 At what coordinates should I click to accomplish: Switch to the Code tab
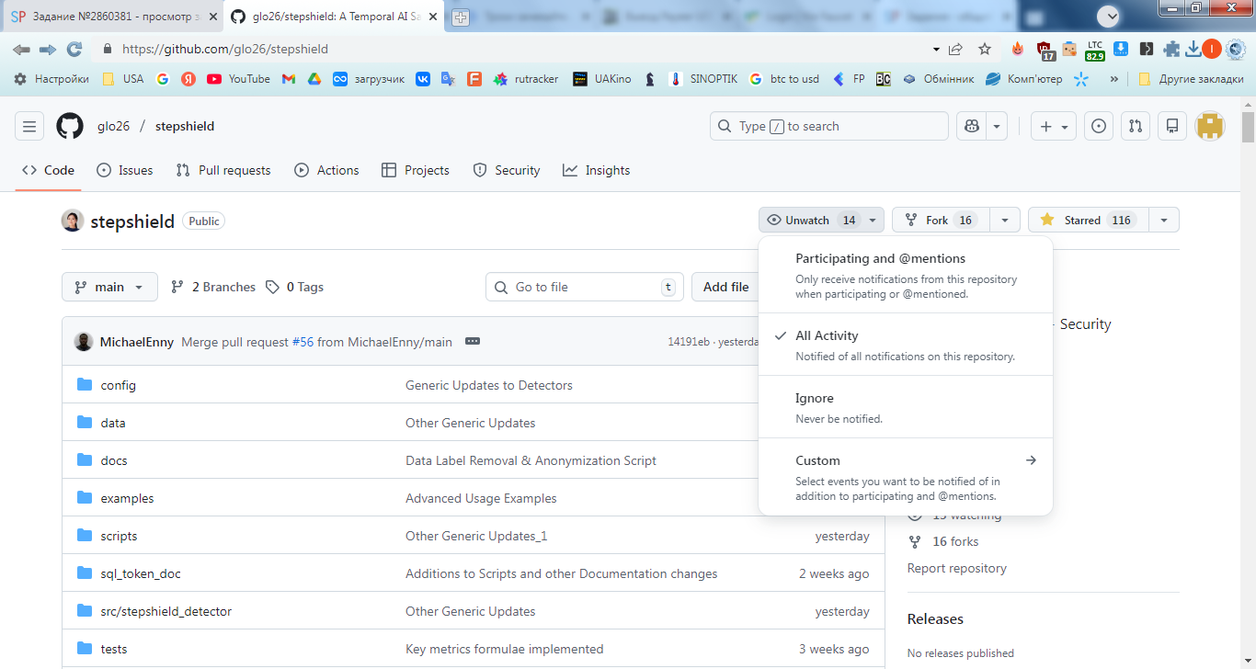coord(48,170)
